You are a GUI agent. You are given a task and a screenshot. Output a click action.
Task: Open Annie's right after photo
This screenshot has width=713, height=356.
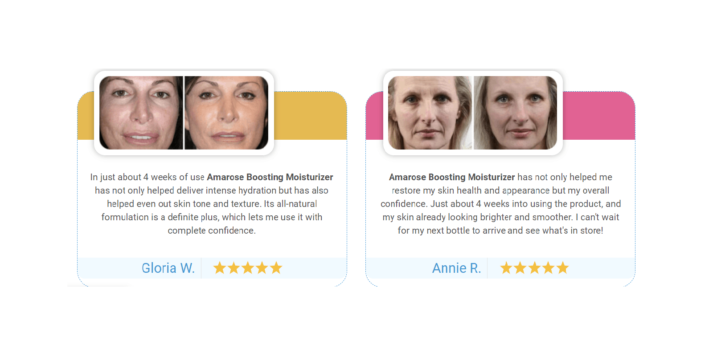pyautogui.click(x=515, y=113)
